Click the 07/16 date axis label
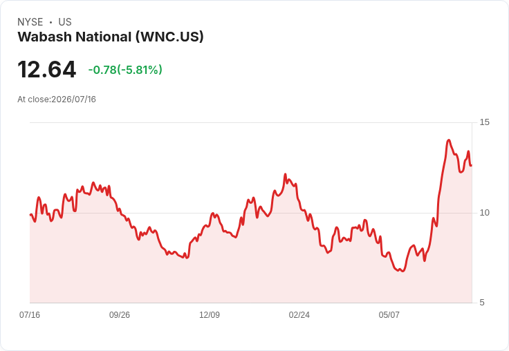This screenshot has width=509, height=351. pyautogui.click(x=30, y=315)
